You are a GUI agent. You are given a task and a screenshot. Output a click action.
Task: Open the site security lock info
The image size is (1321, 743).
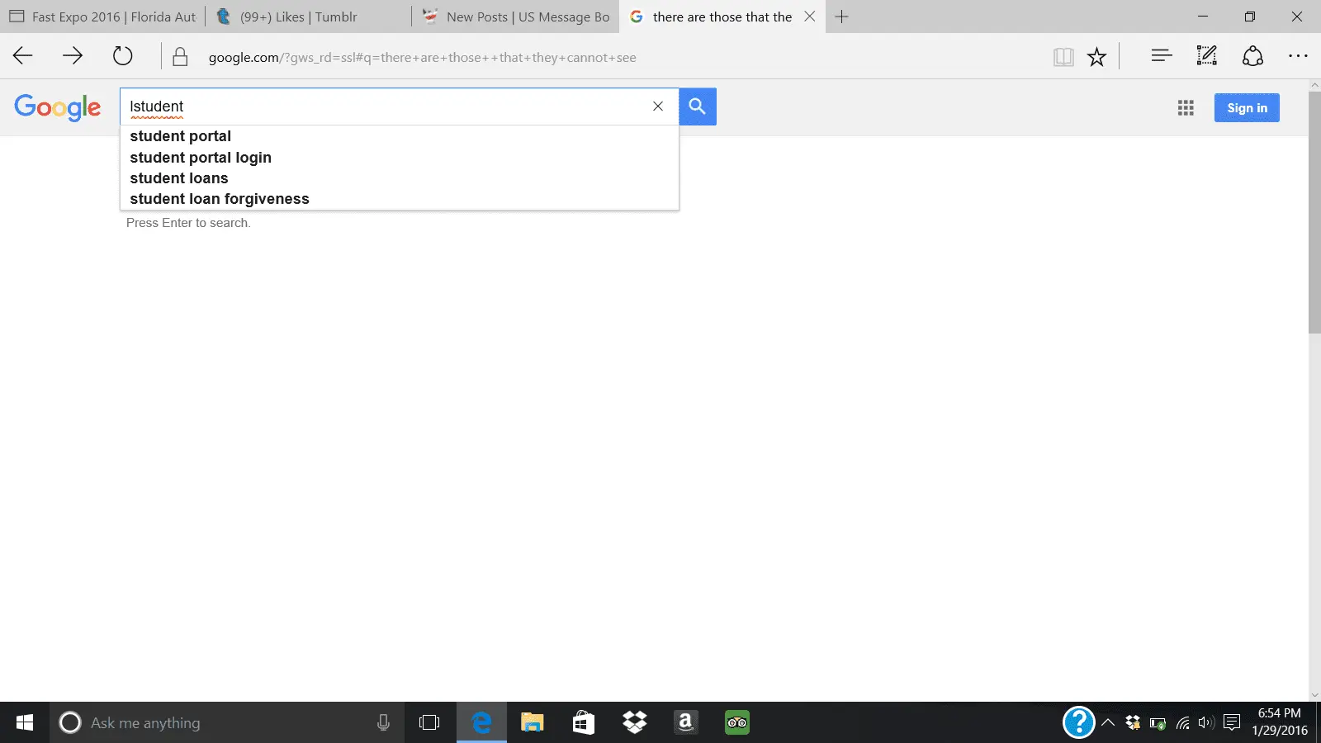[x=180, y=57]
